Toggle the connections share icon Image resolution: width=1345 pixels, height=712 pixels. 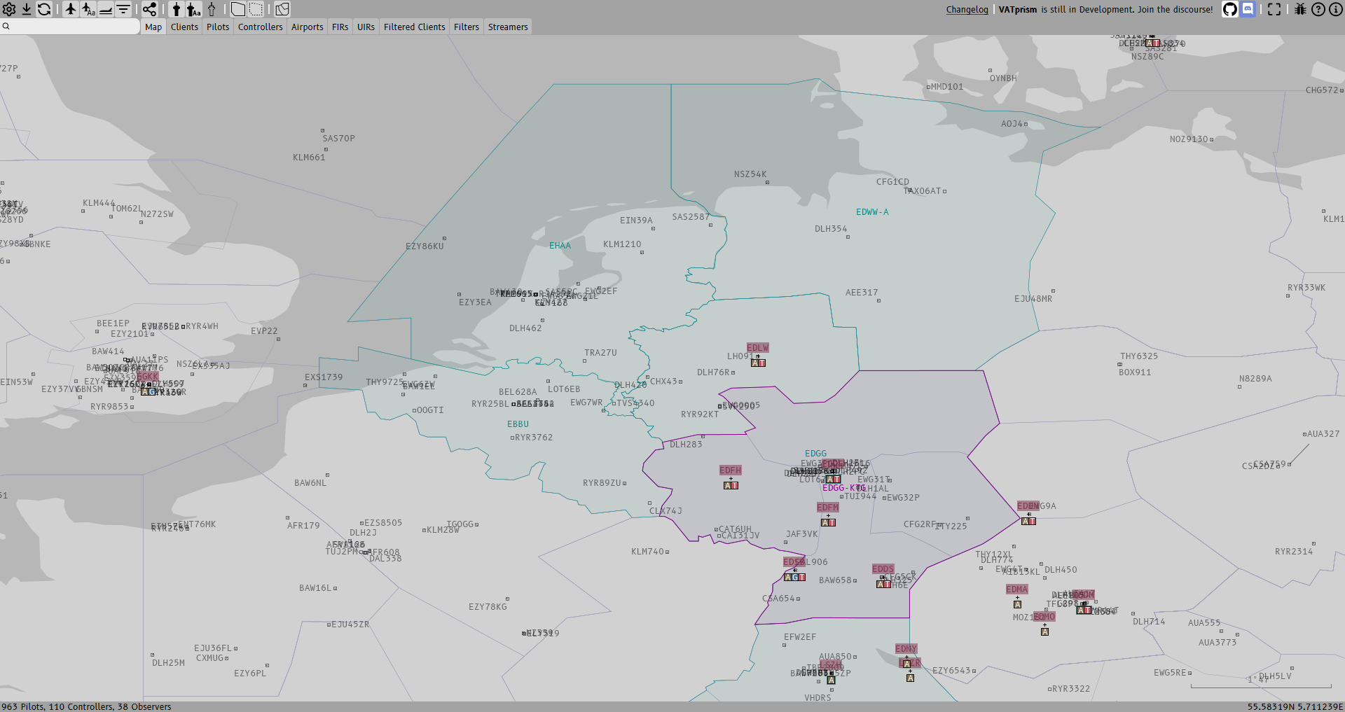pos(150,9)
